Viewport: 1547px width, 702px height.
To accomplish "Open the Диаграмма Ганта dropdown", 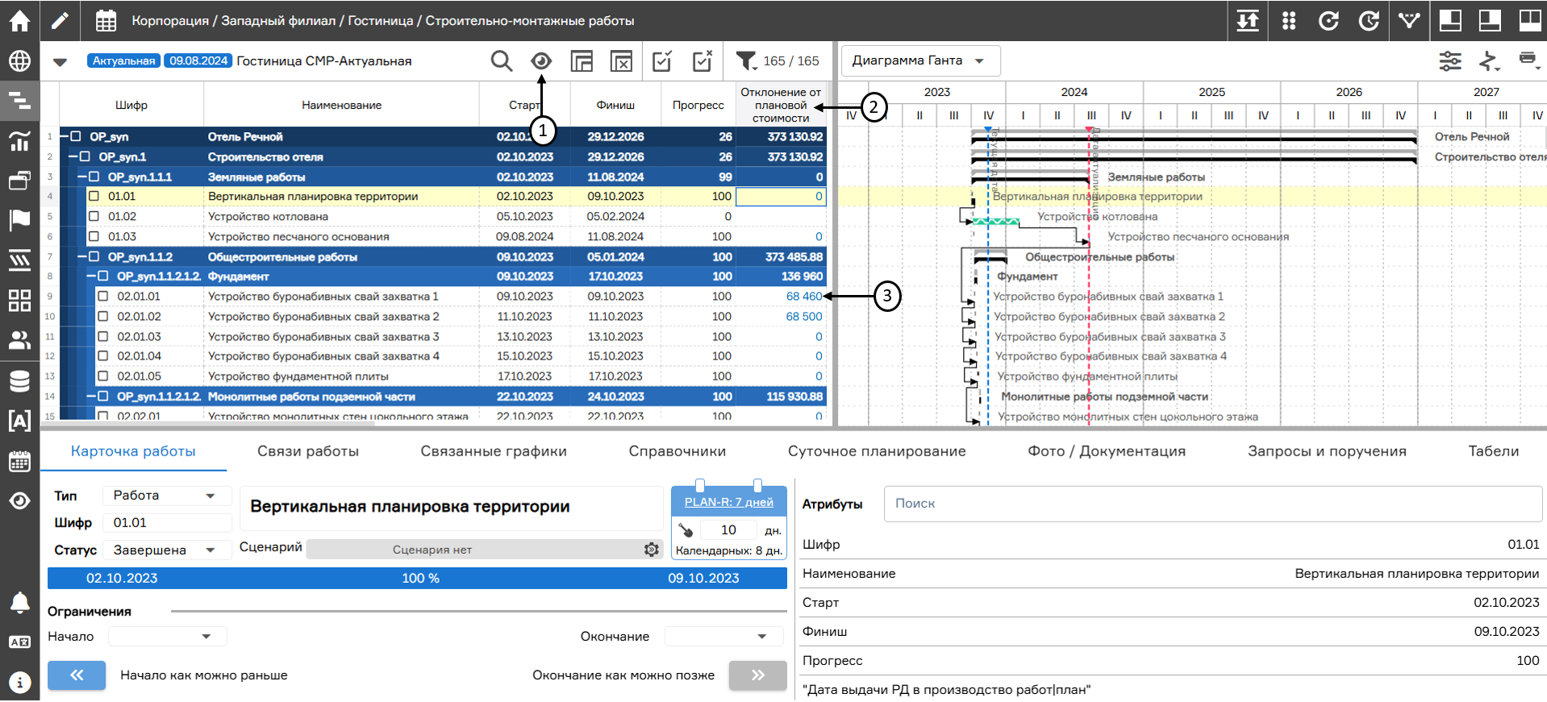I will (x=920, y=60).
